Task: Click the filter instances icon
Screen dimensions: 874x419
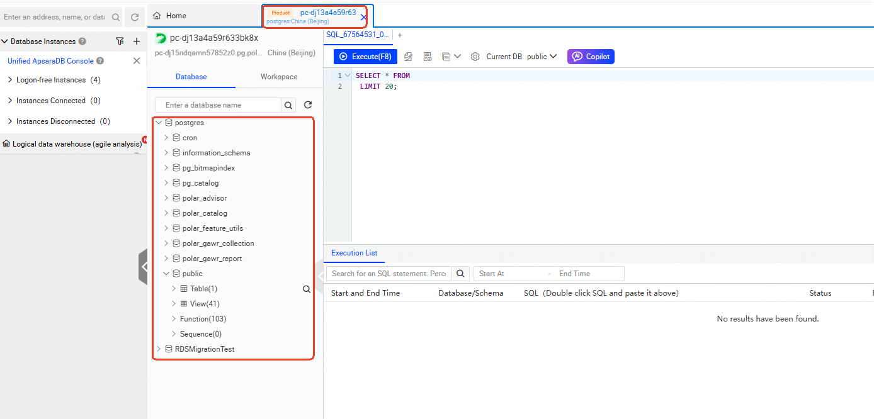Action: (x=120, y=42)
